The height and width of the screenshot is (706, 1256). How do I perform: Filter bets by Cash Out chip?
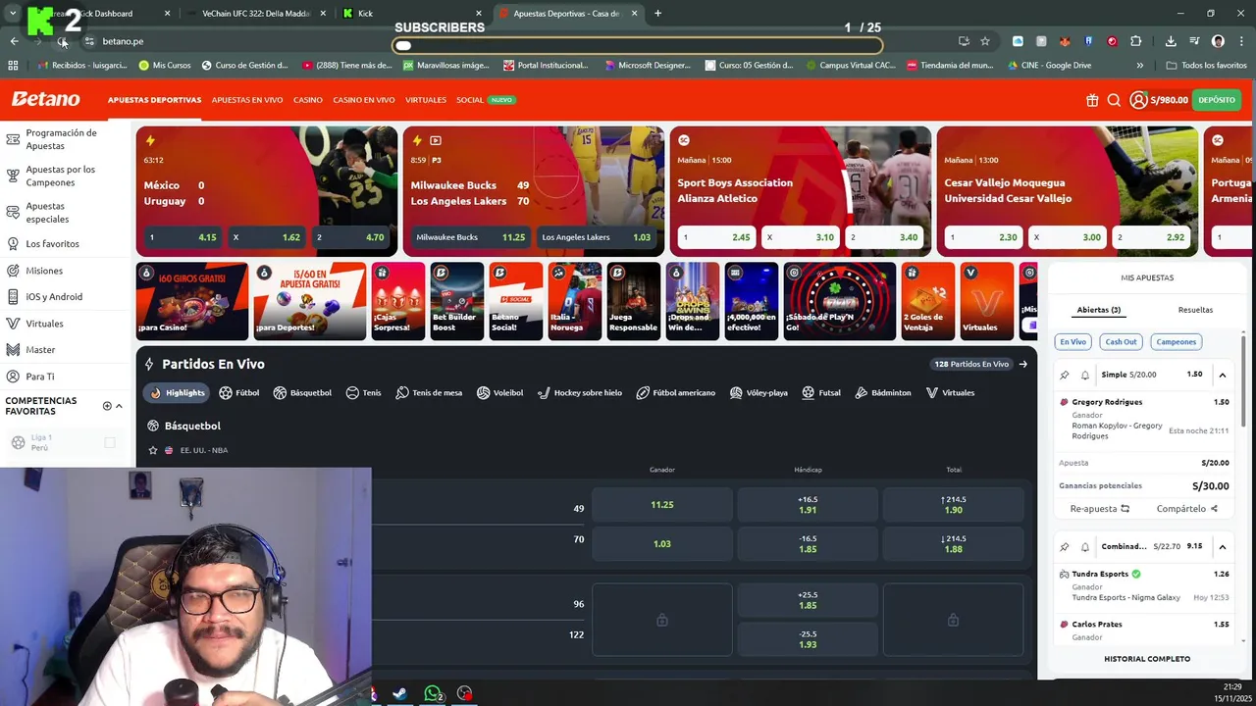pyautogui.click(x=1121, y=341)
